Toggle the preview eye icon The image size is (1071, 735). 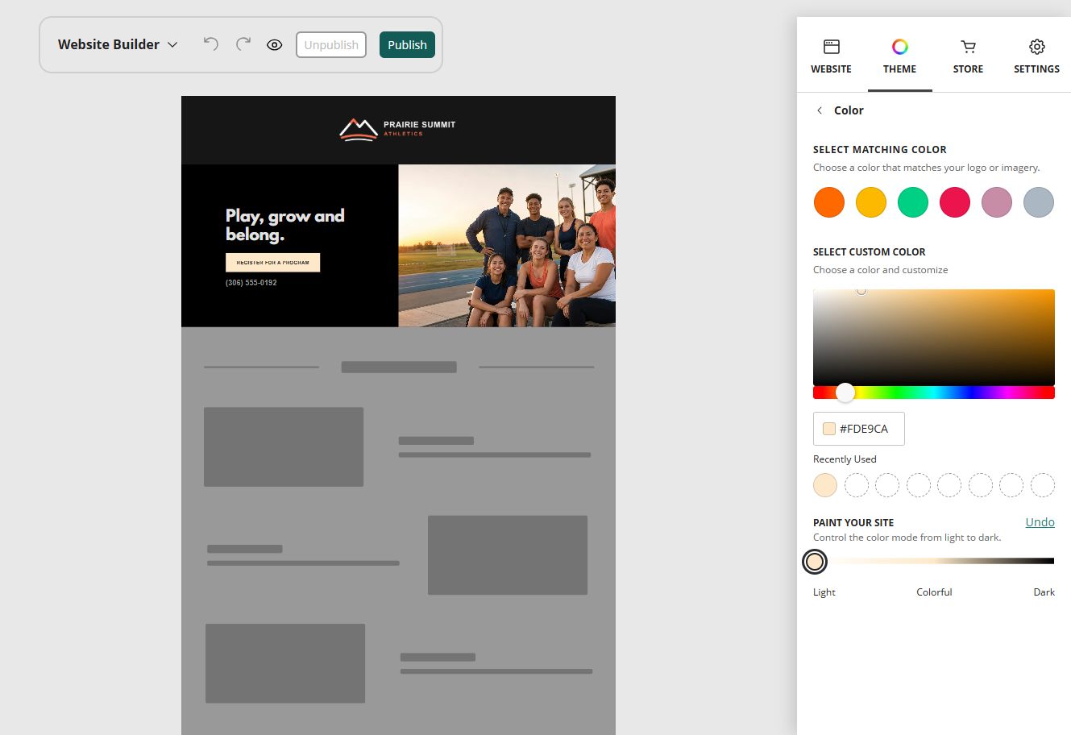click(x=275, y=45)
